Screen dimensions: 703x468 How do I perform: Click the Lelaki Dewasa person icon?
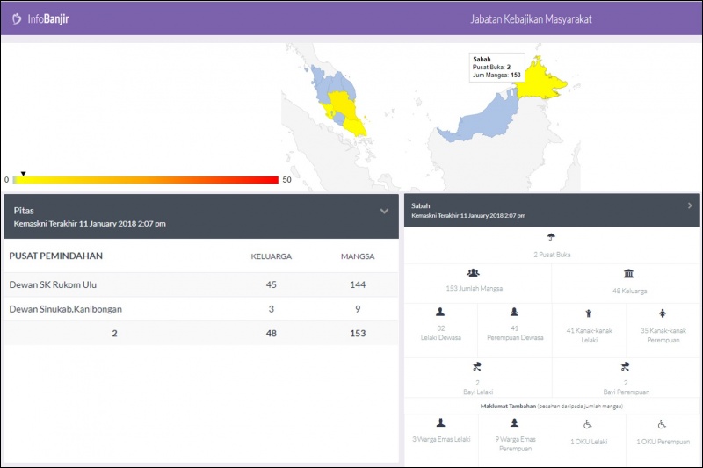click(440, 312)
